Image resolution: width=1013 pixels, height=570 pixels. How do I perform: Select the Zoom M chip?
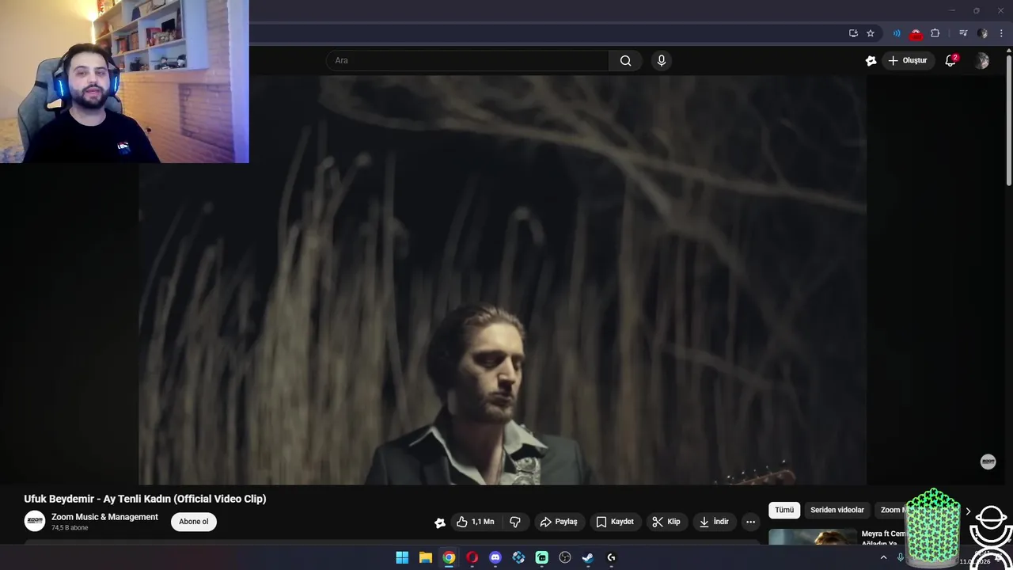(x=890, y=510)
